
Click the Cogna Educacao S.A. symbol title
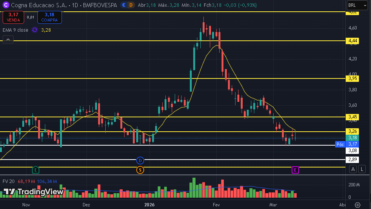click(39, 5)
